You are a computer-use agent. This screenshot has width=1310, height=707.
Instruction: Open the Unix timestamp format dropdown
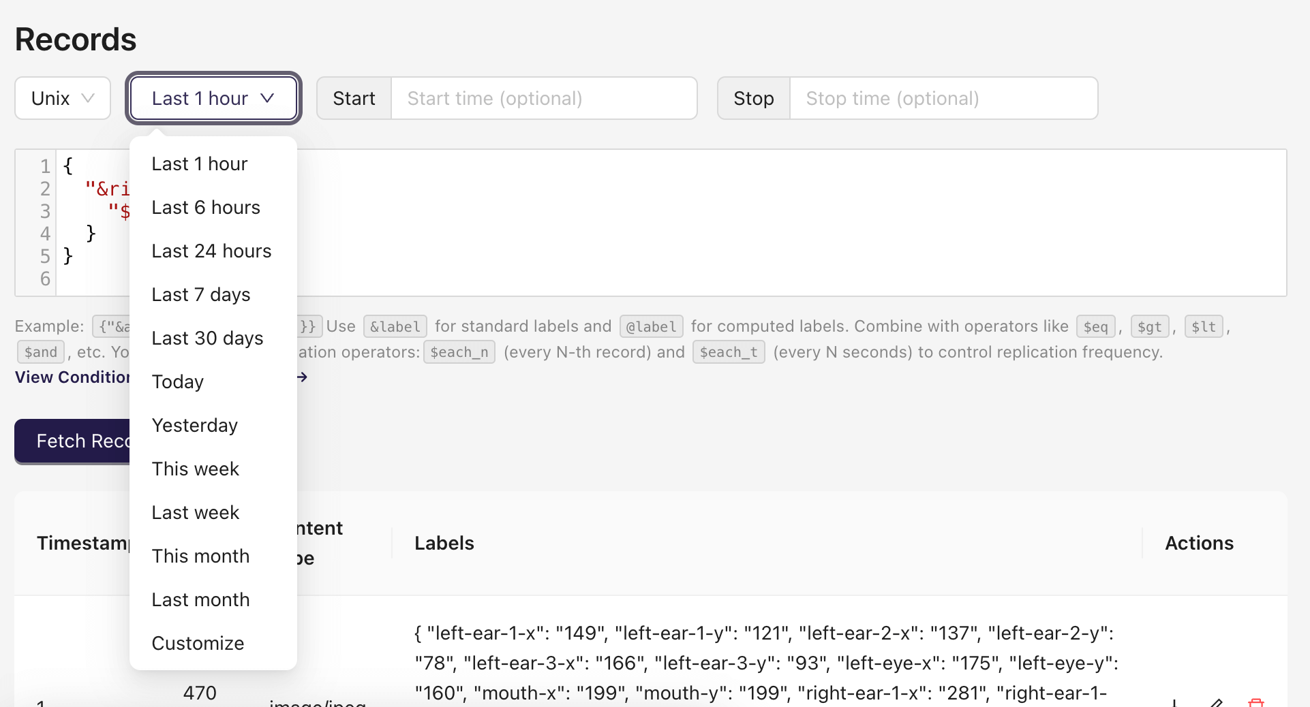(x=62, y=98)
